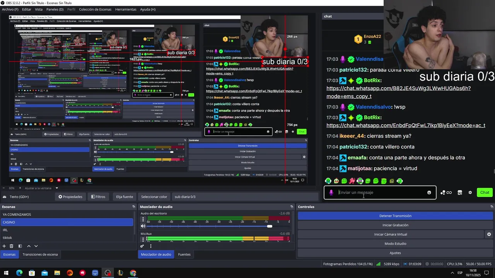The width and height of the screenshot is (495, 278).
Task: Pop out the Escenas dock
Action: (134, 207)
